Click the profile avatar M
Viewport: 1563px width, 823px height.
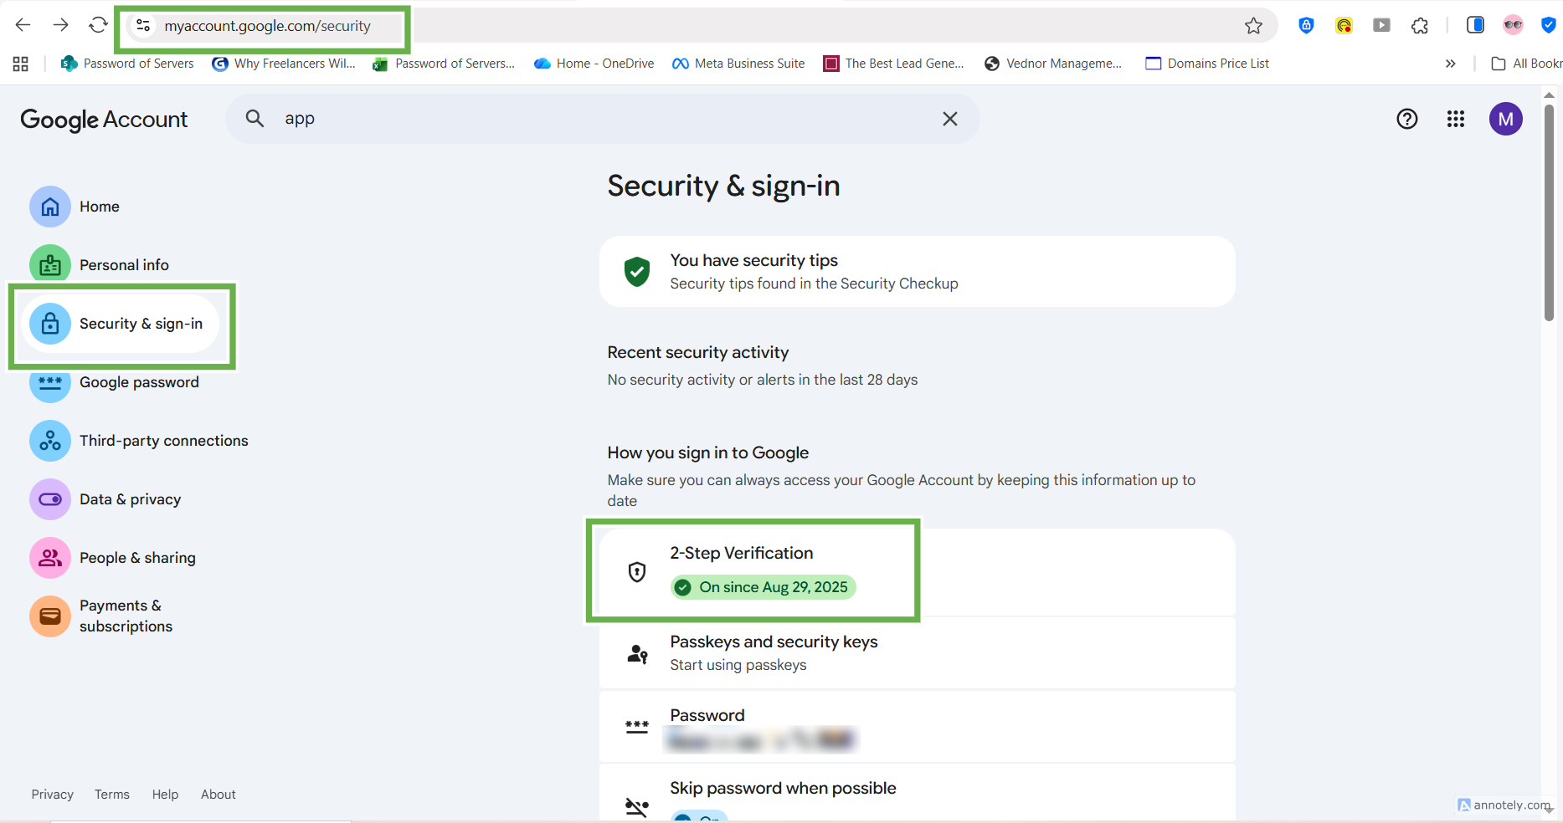click(1505, 119)
